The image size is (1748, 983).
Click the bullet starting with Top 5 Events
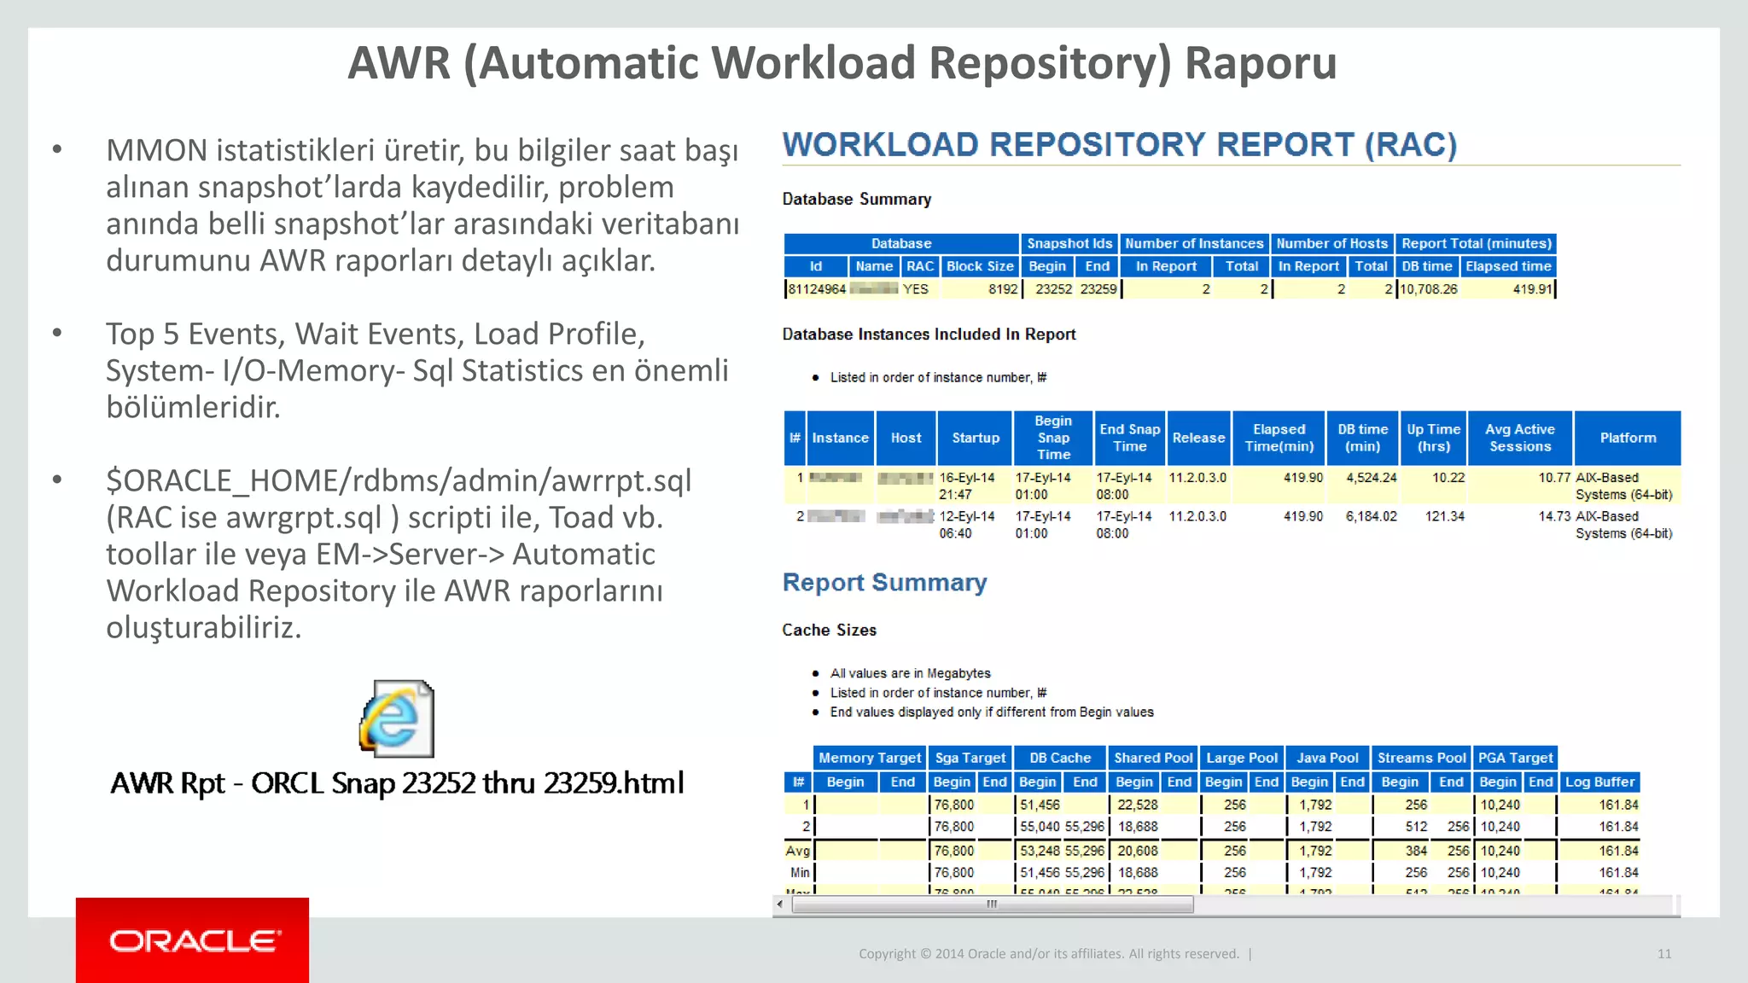(x=417, y=370)
